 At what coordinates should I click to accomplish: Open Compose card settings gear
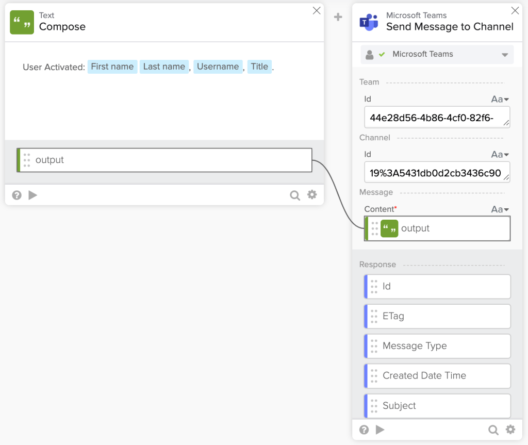tap(312, 194)
